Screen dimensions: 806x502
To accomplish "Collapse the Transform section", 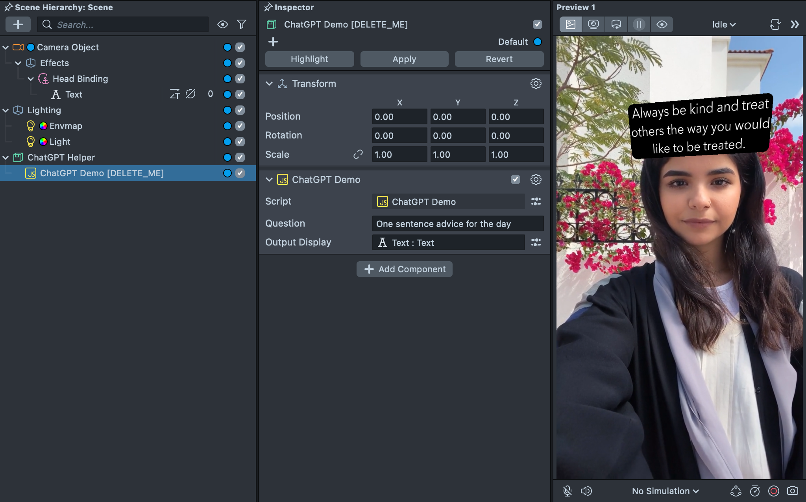I will (269, 83).
